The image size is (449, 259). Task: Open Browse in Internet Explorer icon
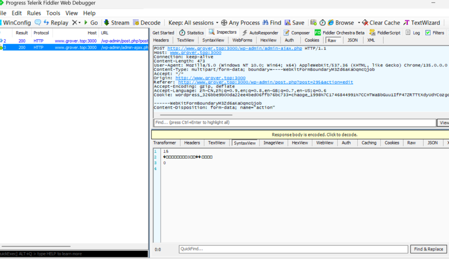coord(331,22)
